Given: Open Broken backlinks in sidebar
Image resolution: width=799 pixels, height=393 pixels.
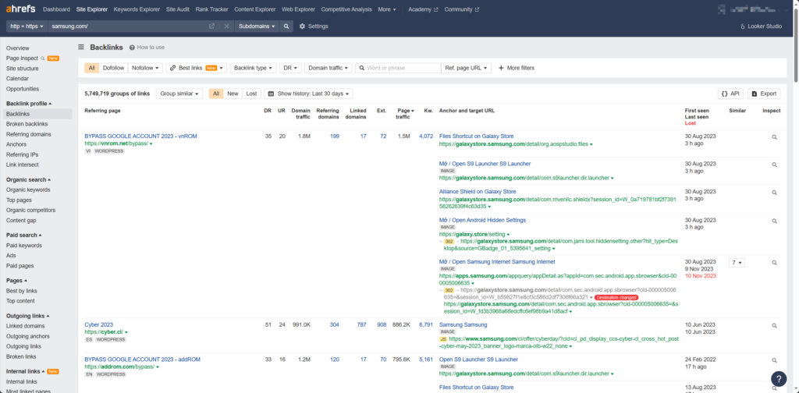Looking at the screenshot, I should [27, 124].
